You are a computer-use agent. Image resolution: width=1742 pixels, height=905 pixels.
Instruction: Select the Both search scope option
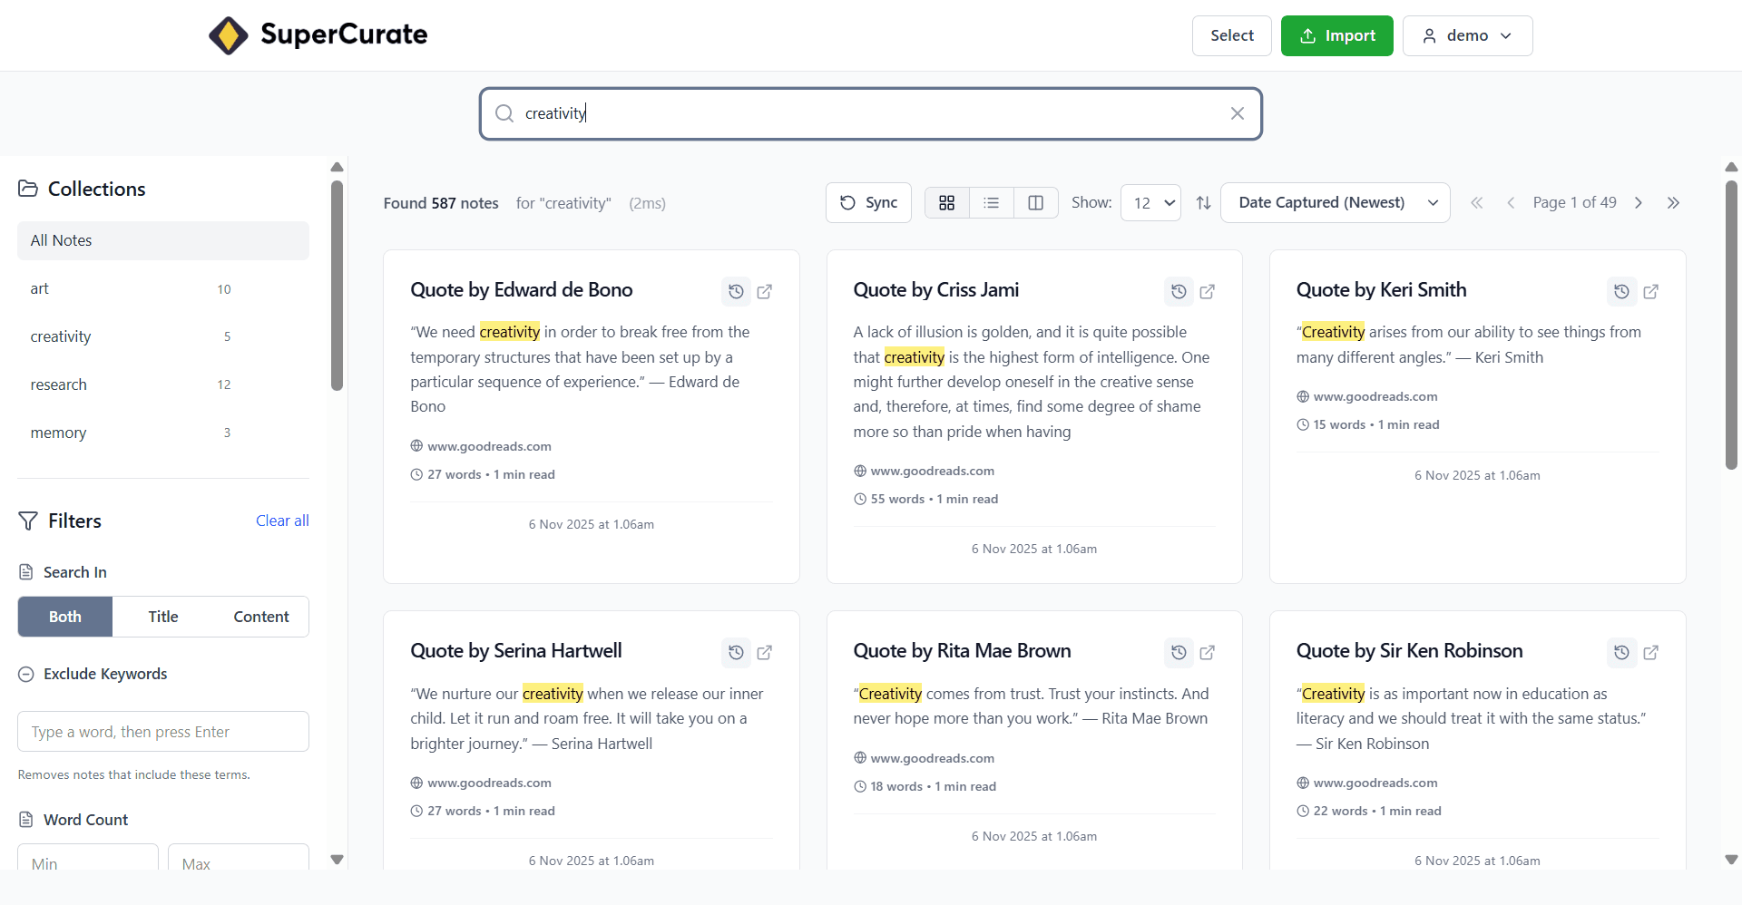[x=64, y=616]
